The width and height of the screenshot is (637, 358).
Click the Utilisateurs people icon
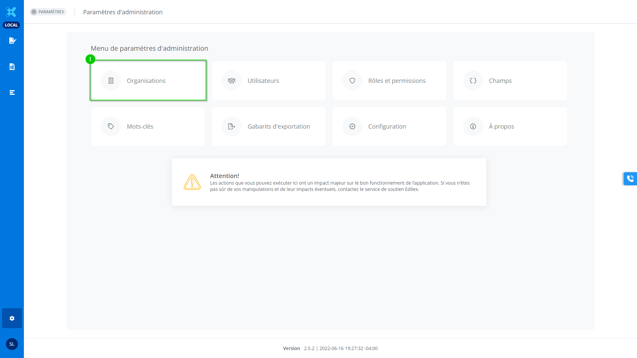pyautogui.click(x=232, y=81)
